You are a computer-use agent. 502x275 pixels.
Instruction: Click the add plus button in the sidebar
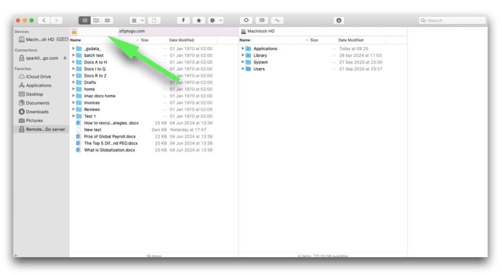pos(16,256)
